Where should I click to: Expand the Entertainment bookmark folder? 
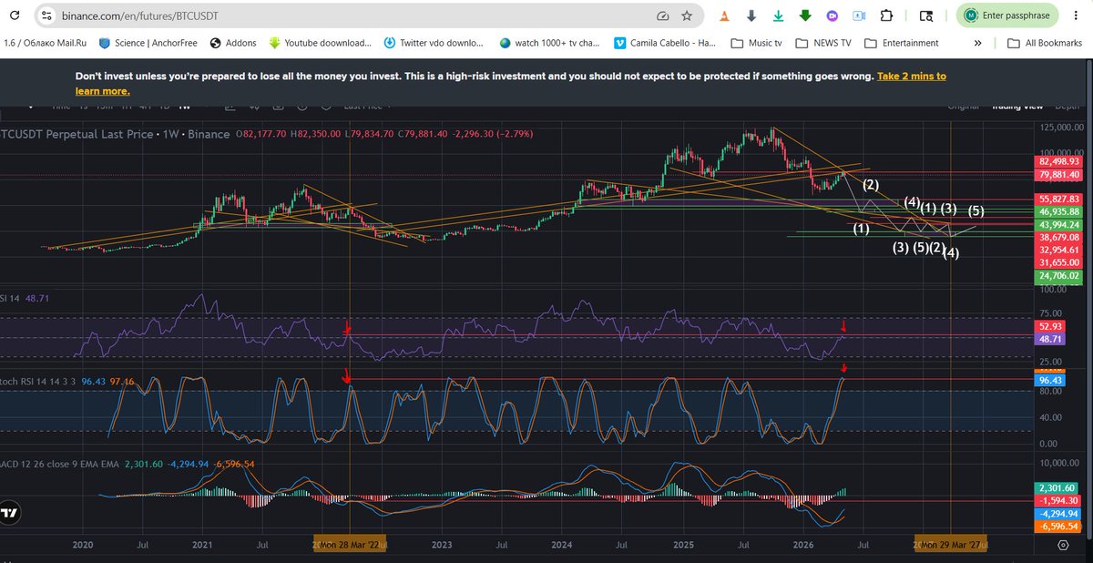coord(902,43)
